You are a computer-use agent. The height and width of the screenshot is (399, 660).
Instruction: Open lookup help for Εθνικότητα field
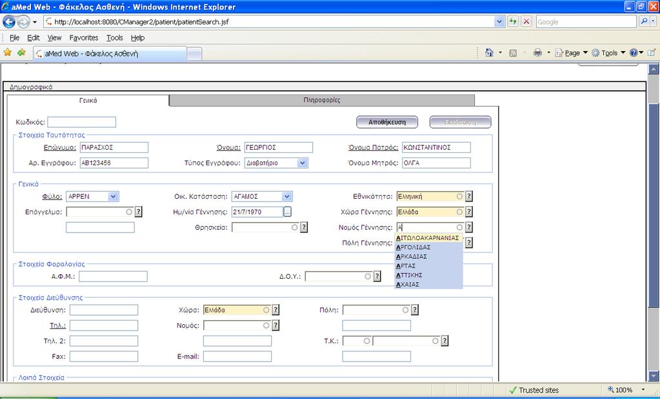coord(469,196)
